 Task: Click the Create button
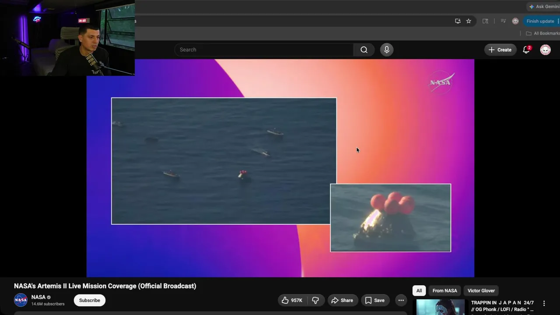point(500,50)
